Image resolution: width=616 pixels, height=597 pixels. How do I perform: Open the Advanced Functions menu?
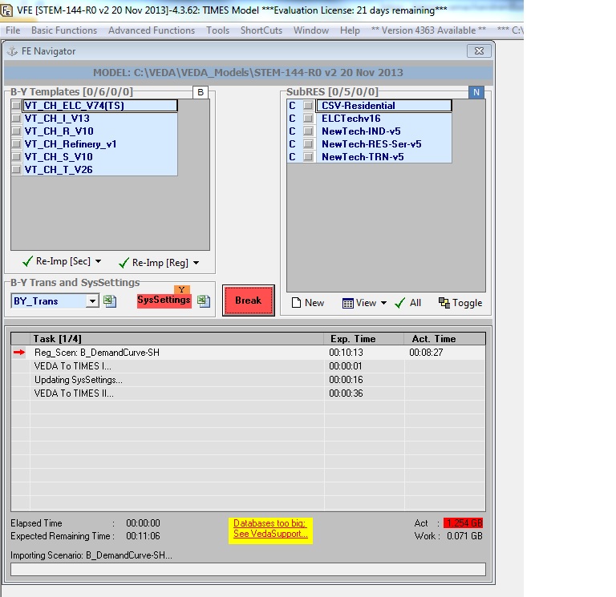(152, 30)
